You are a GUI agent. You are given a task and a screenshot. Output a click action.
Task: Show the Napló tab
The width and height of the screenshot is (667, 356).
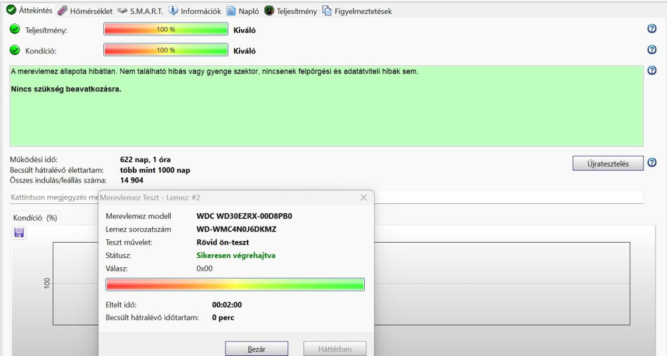click(243, 11)
